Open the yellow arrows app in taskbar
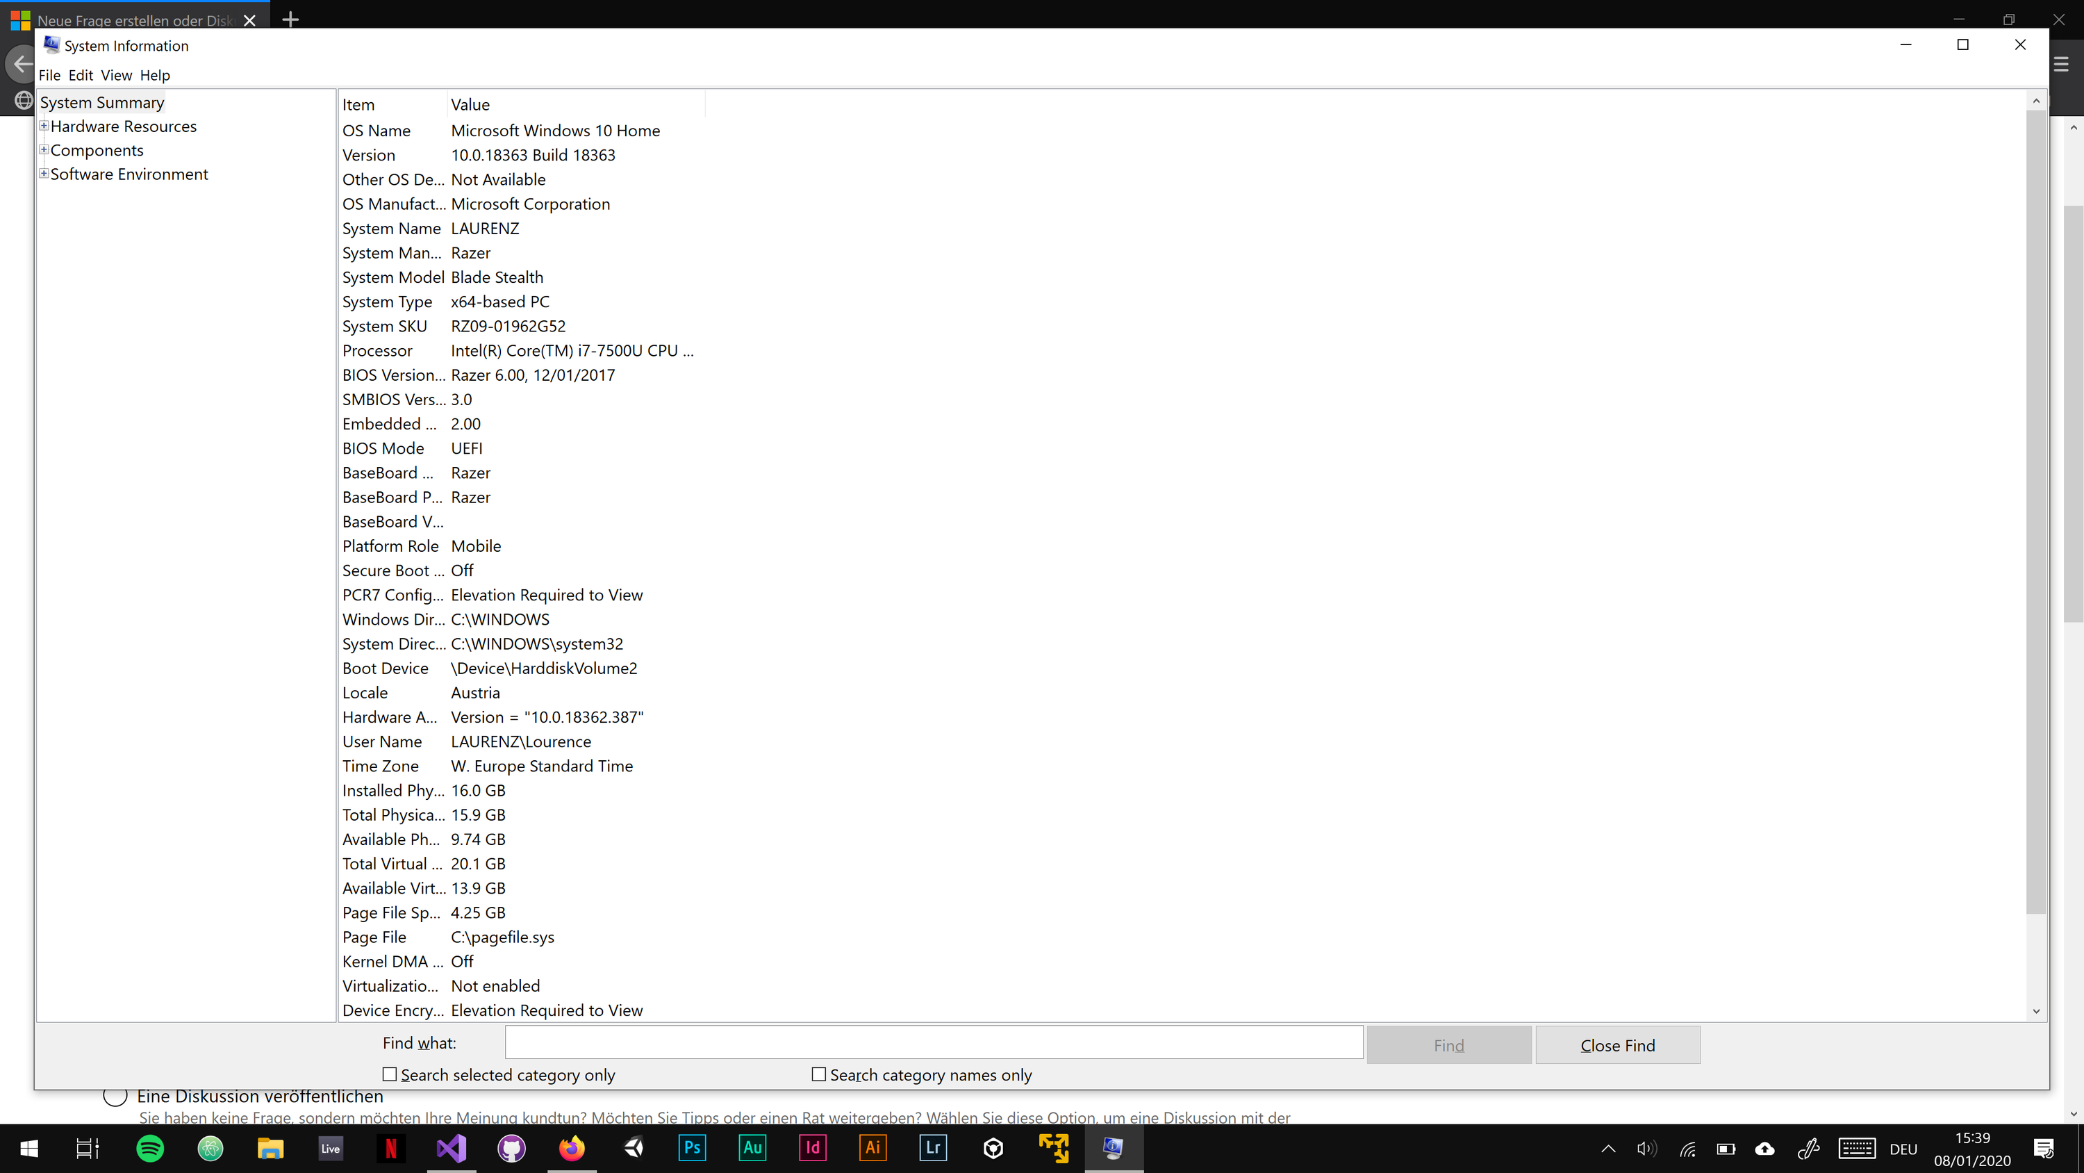The width and height of the screenshot is (2084, 1173). pos(1053,1148)
